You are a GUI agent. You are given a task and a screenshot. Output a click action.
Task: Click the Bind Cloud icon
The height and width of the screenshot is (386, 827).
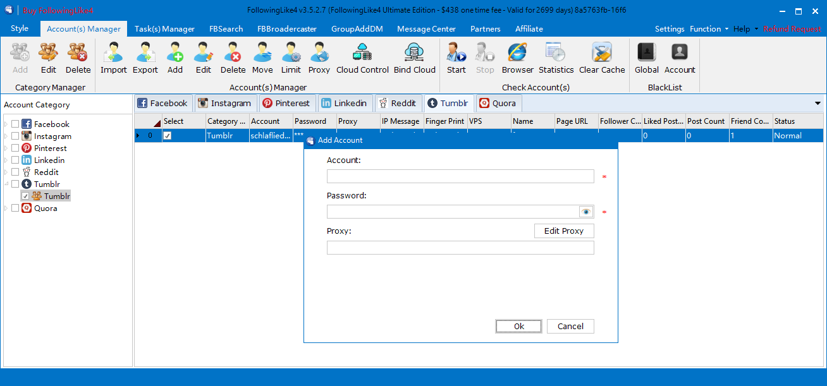415,58
